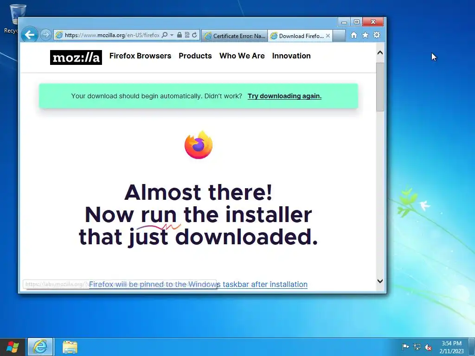This screenshot has width=475, height=356.
Task: Open the IE Home icon
Action: coord(353,35)
